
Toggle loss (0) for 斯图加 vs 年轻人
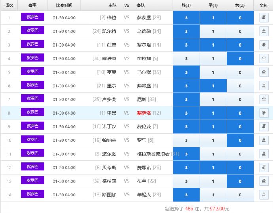[240, 195]
